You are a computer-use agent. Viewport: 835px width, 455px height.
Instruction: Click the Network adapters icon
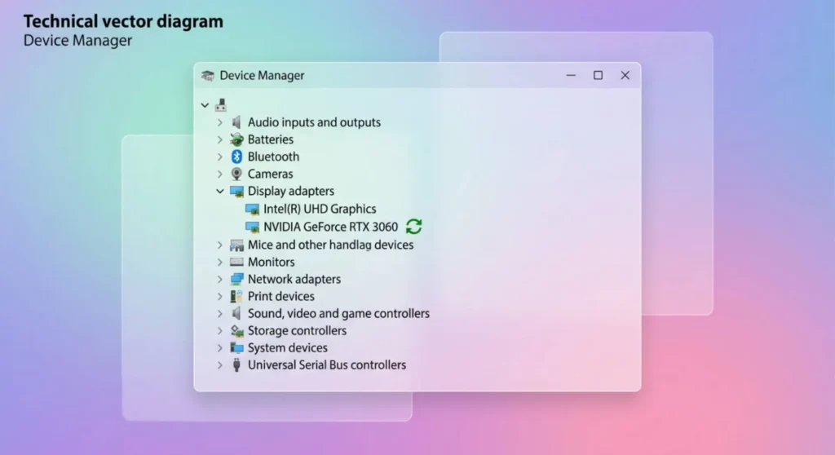[x=236, y=279]
